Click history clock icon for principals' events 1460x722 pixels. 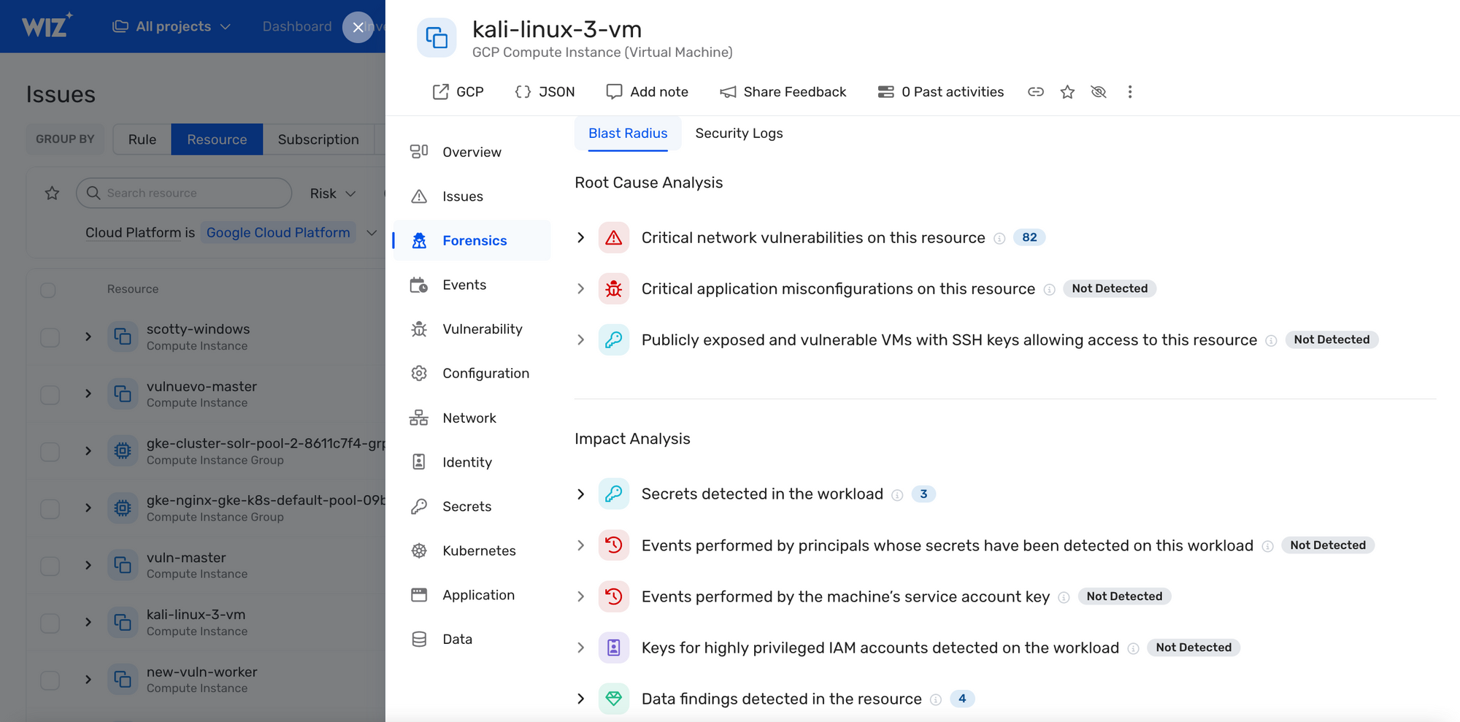click(x=614, y=545)
